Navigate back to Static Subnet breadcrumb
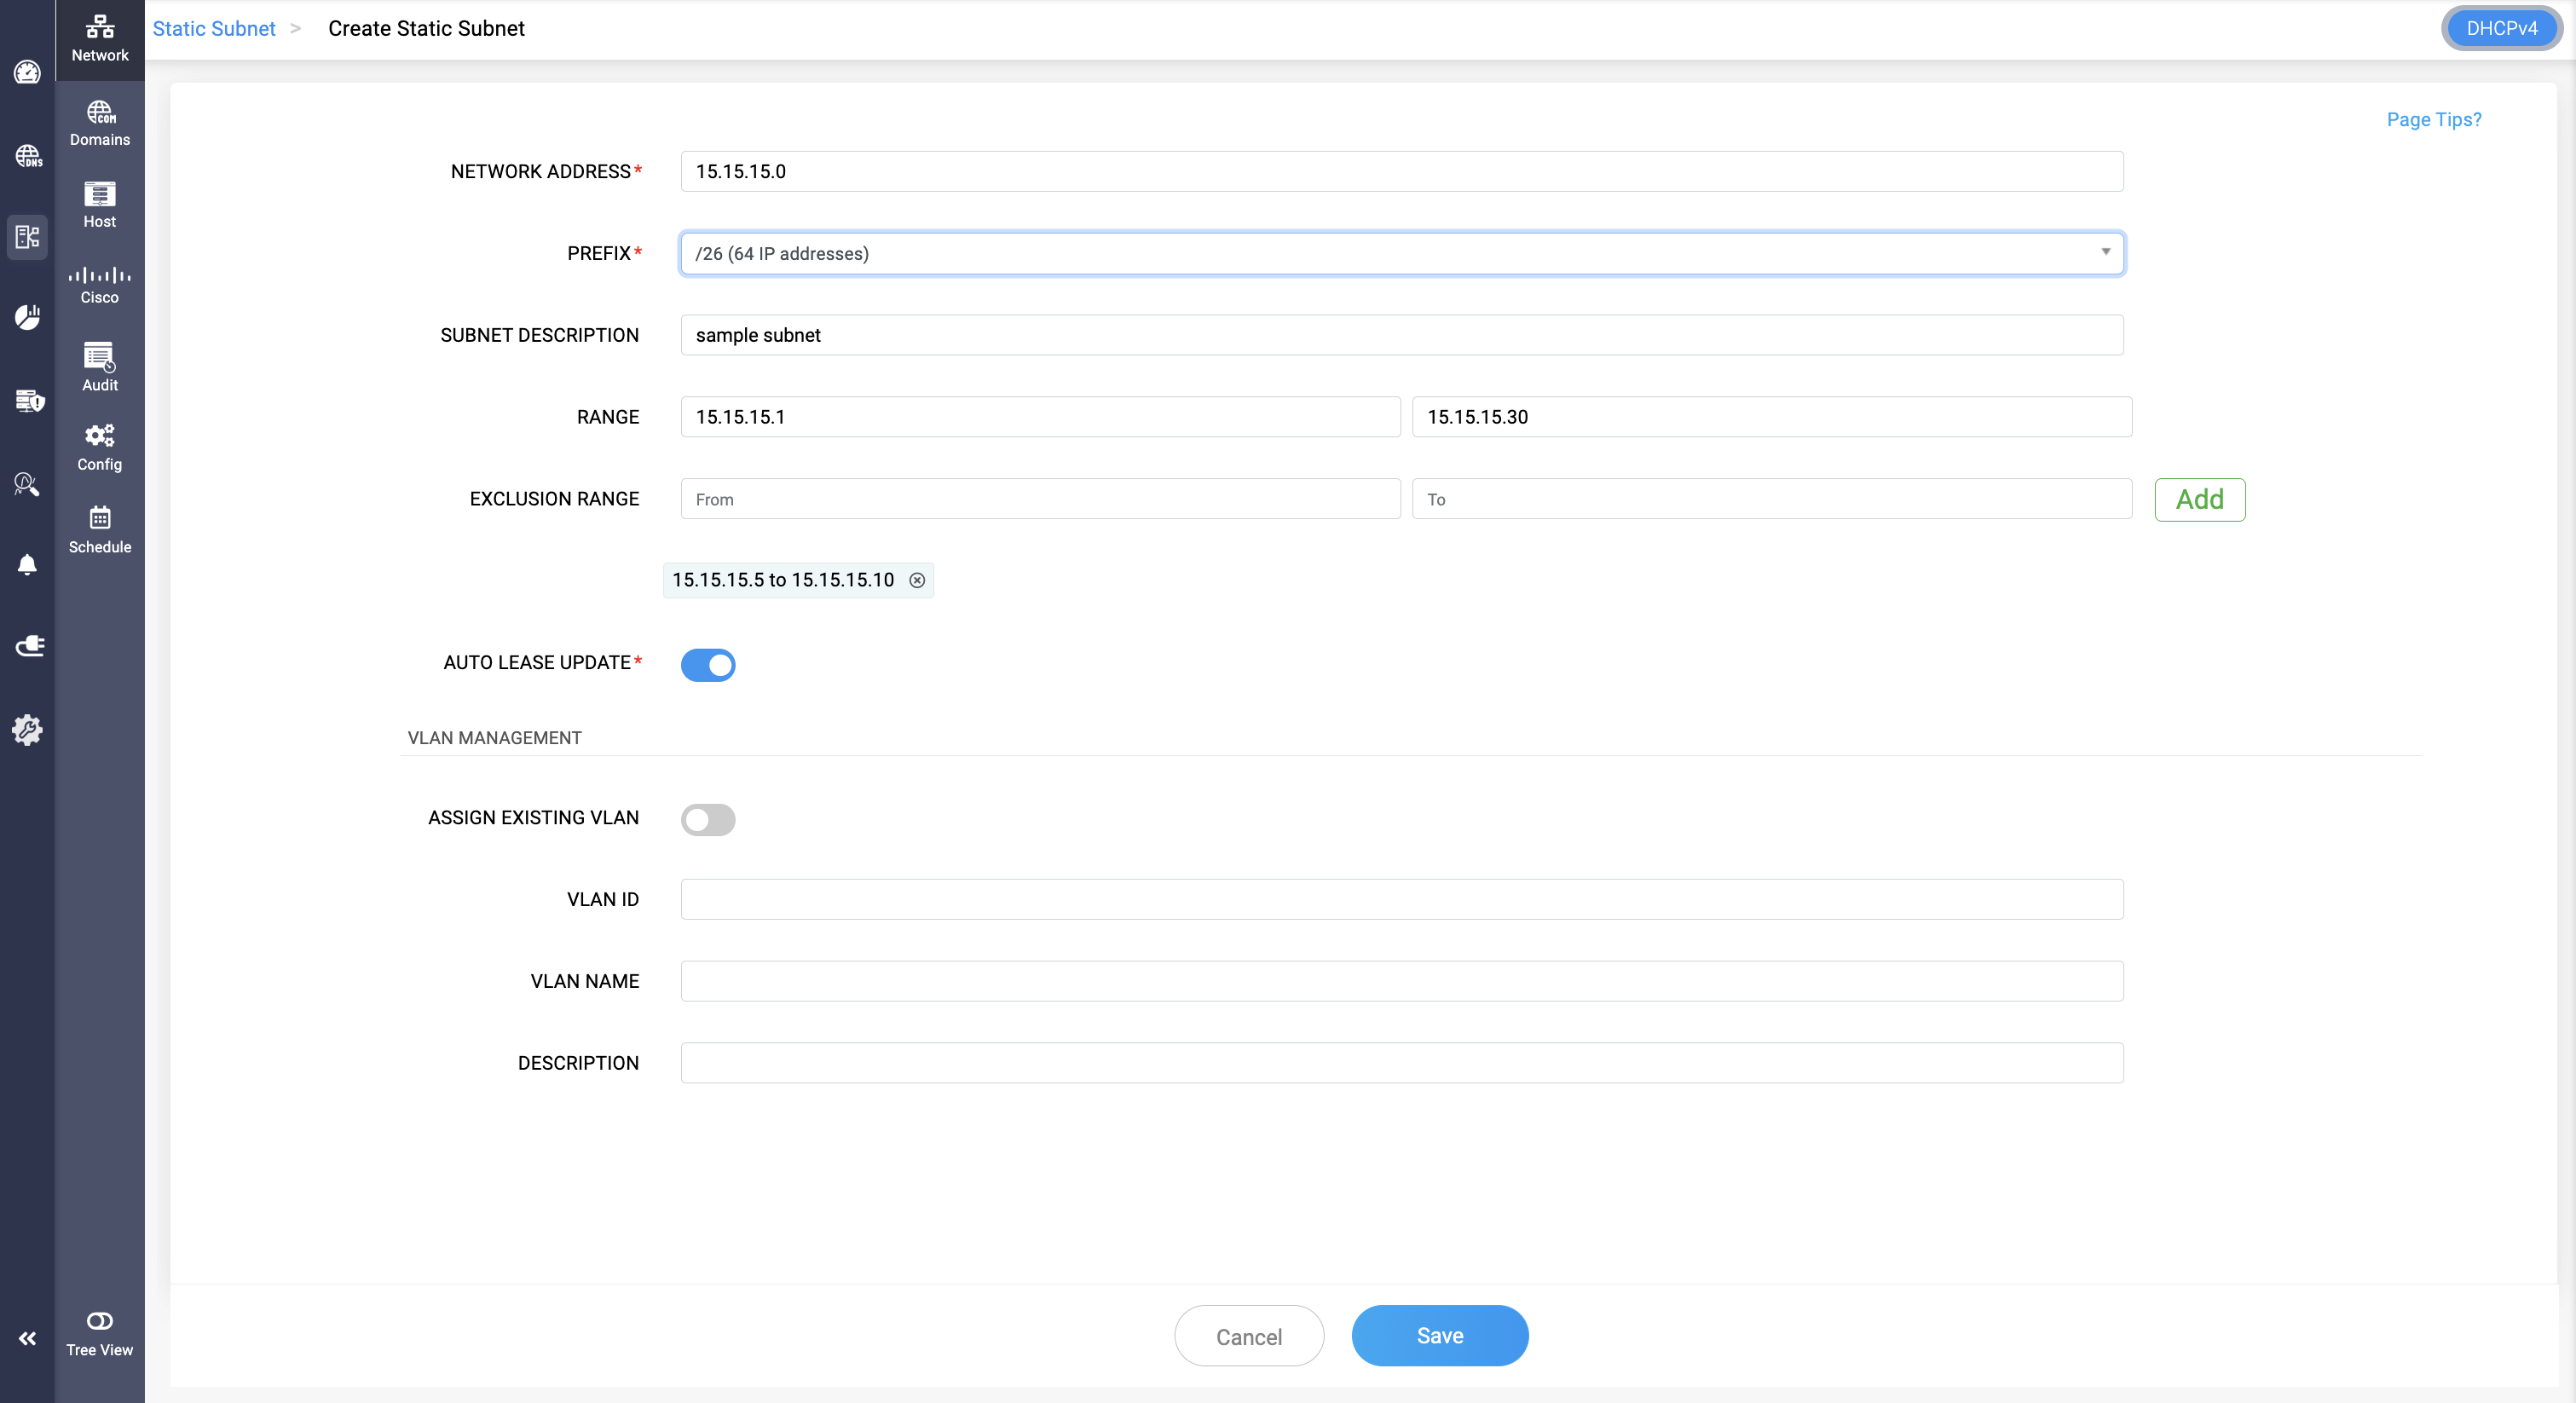The image size is (2576, 1403). pyautogui.click(x=213, y=28)
